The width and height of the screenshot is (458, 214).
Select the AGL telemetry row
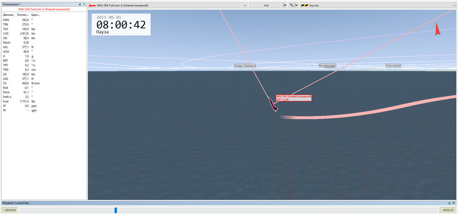(x=44, y=79)
